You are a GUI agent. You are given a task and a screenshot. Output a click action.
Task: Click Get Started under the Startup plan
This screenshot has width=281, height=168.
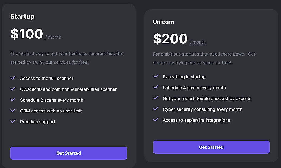coord(68,153)
